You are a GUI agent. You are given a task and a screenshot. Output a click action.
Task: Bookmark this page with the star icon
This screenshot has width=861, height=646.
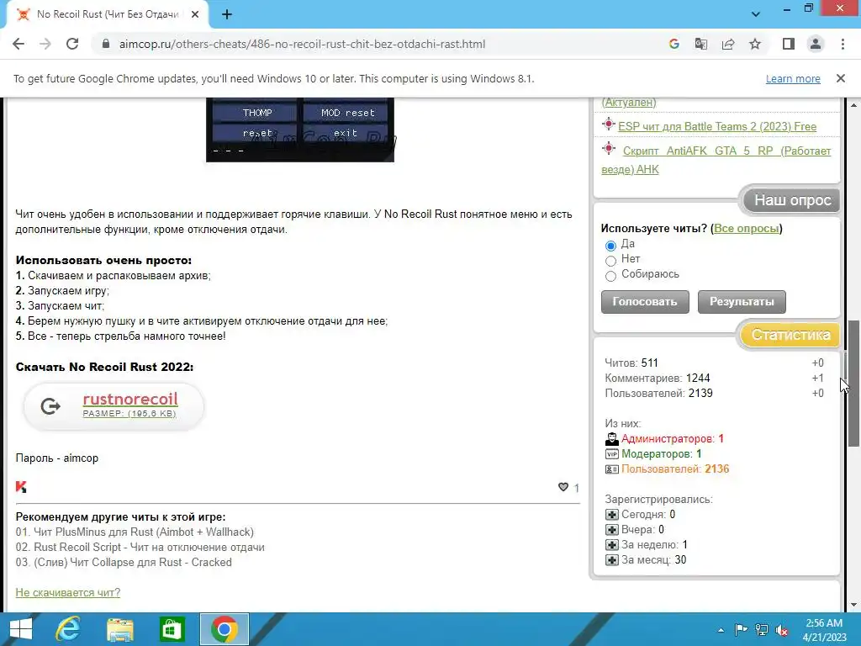755,44
